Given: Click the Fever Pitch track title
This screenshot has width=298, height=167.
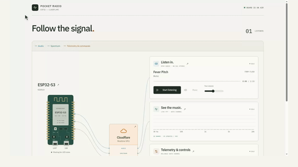Looking at the screenshot, I should (x=161, y=72).
